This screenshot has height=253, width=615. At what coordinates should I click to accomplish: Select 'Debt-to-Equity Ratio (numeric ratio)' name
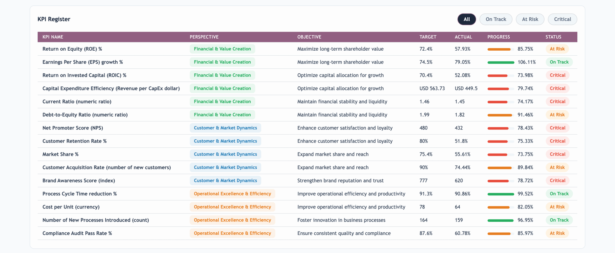pyautogui.click(x=85, y=115)
